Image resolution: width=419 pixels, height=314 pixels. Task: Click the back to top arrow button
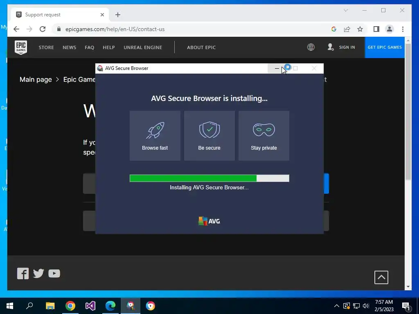click(x=381, y=277)
